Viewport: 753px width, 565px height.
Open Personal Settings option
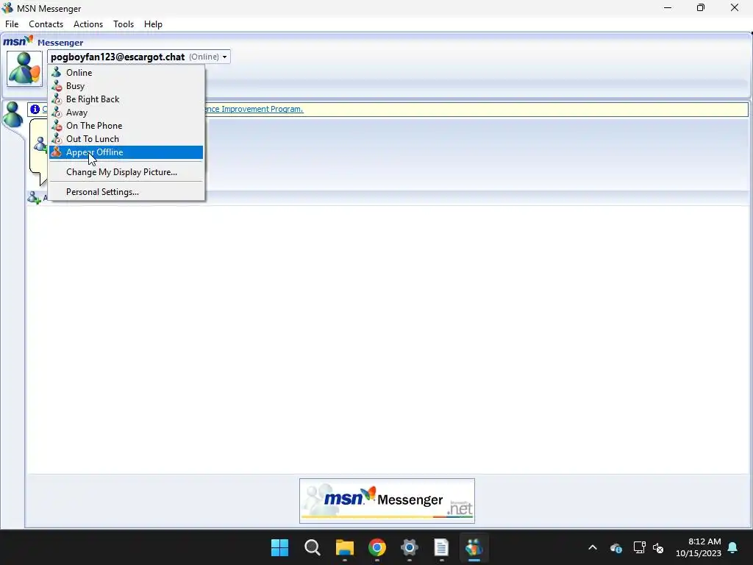click(x=126, y=192)
